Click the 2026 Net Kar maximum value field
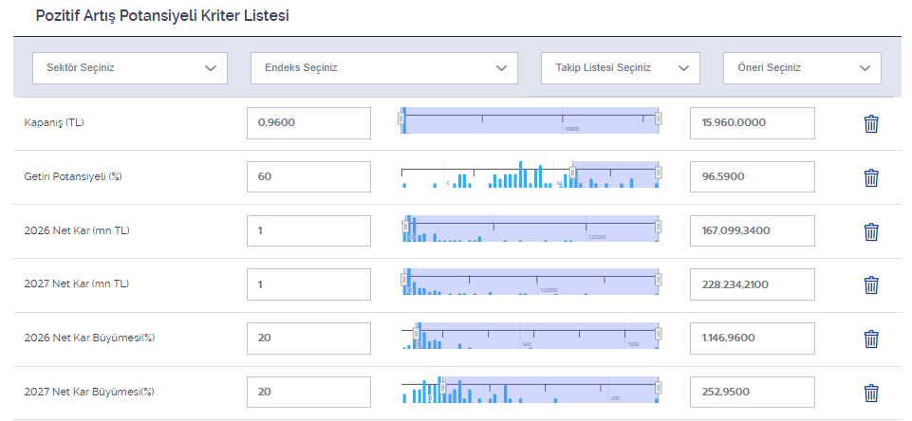The image size is (912, 421). point(752,231)
